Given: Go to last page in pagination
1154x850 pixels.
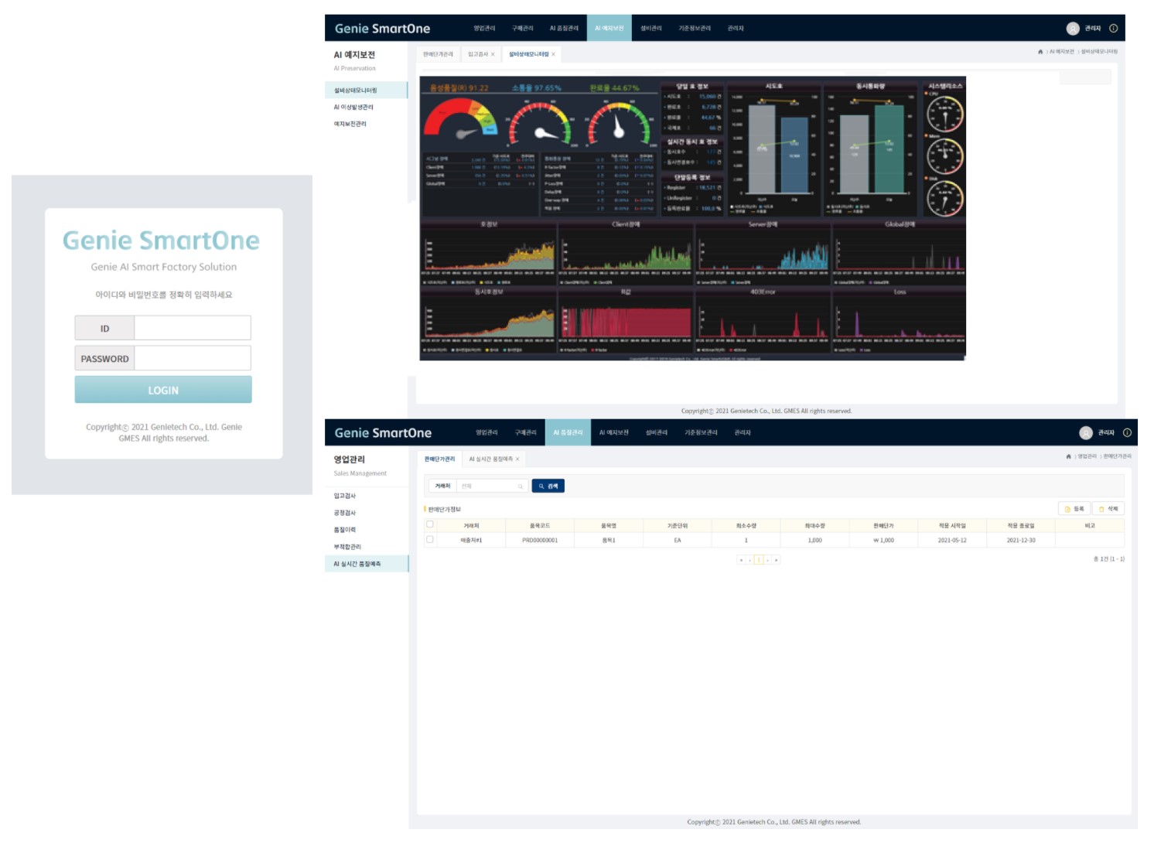Looking at the screenshot, I should click(777, 560).
